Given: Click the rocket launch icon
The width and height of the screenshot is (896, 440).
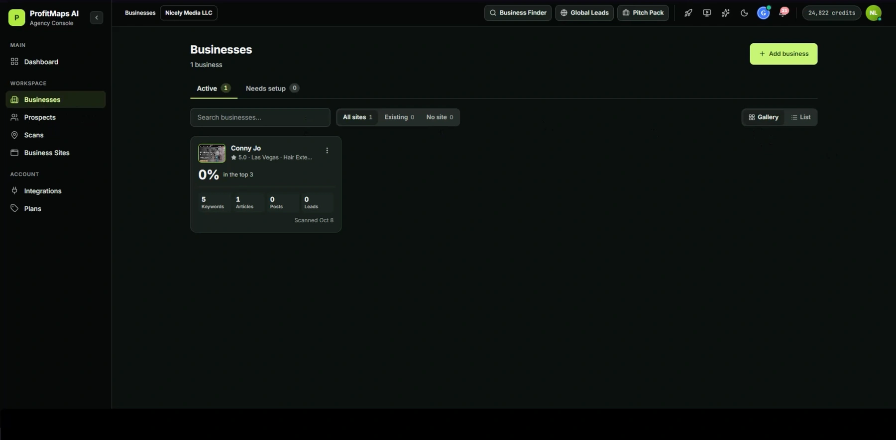Looking at the screenshot, I should tap(688, 13).
